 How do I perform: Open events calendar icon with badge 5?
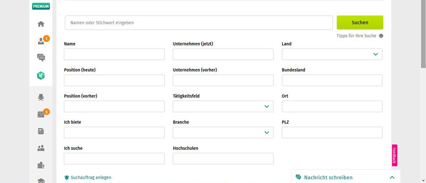[x=41, y=114]
